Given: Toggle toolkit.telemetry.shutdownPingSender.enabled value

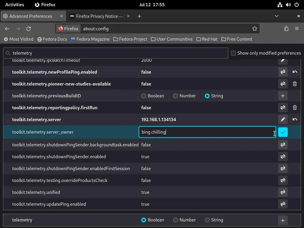Looking at the screenshot, I should 283,156.
